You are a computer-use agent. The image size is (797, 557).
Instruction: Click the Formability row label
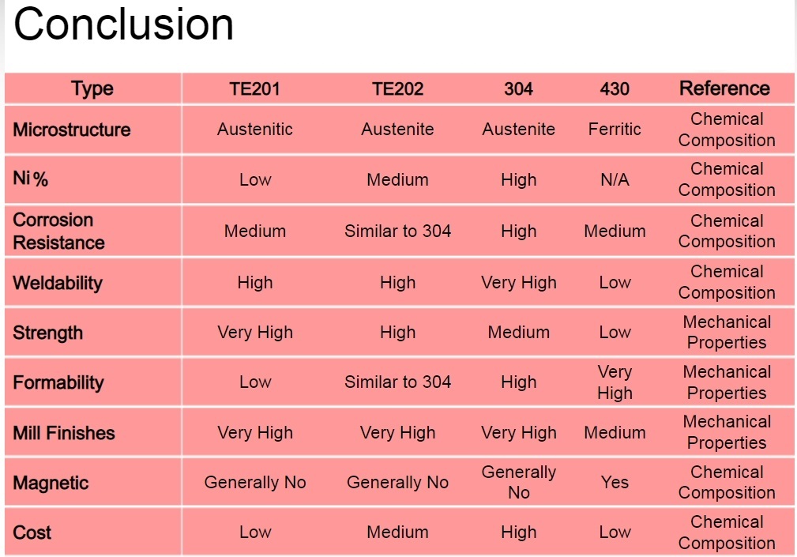(58, 382)
